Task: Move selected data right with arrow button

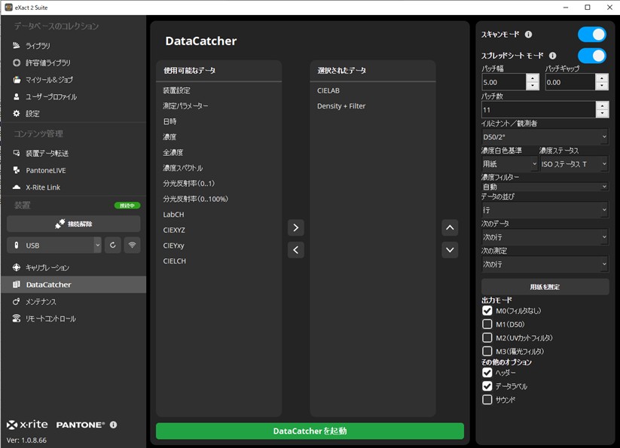Action: pos(296,227)
